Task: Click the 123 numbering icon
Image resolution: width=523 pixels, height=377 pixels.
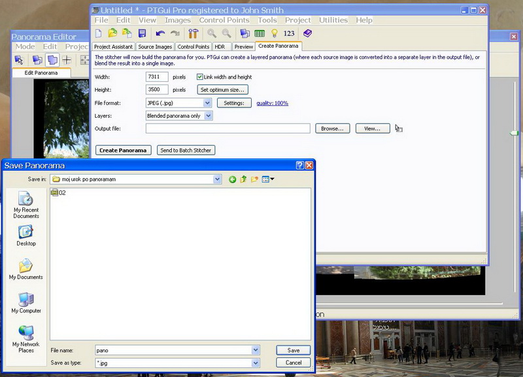Action: click(289, 33)
